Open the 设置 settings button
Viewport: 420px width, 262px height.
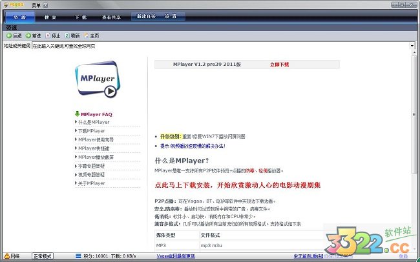click(x=171, y=16)
